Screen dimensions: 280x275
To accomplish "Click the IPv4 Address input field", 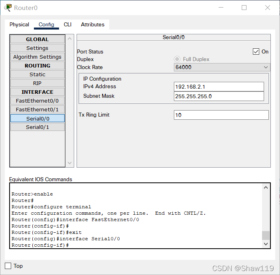I will [219, 87].
